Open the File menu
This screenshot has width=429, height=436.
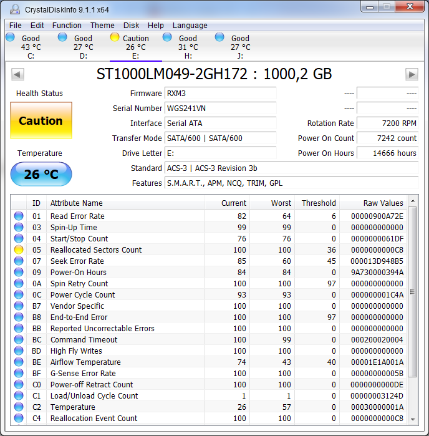16,26
